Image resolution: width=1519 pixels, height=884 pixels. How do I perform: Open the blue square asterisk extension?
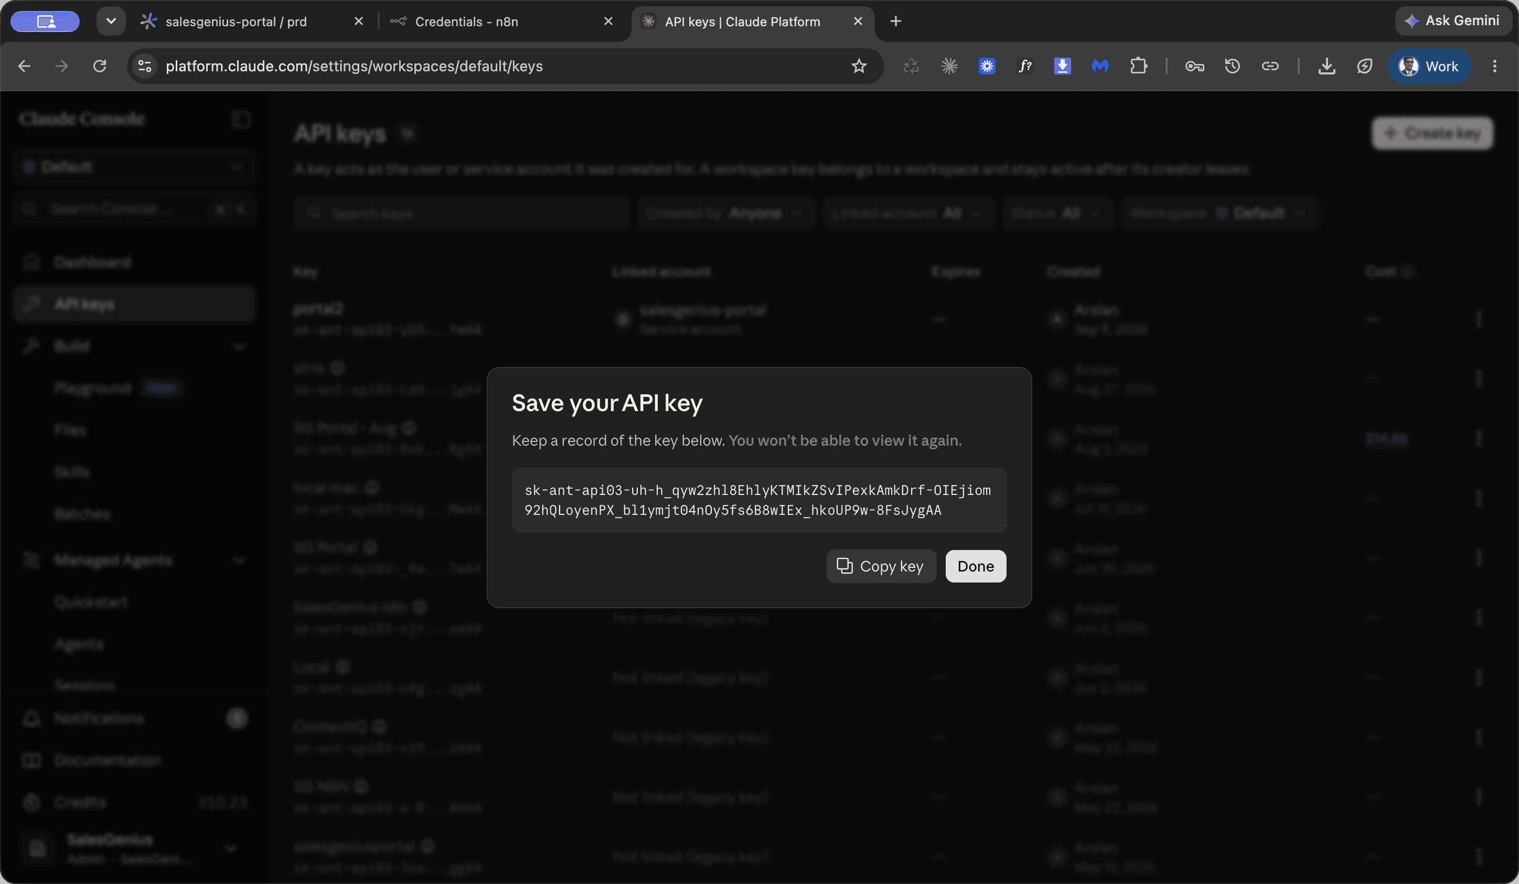pos(987,66)
